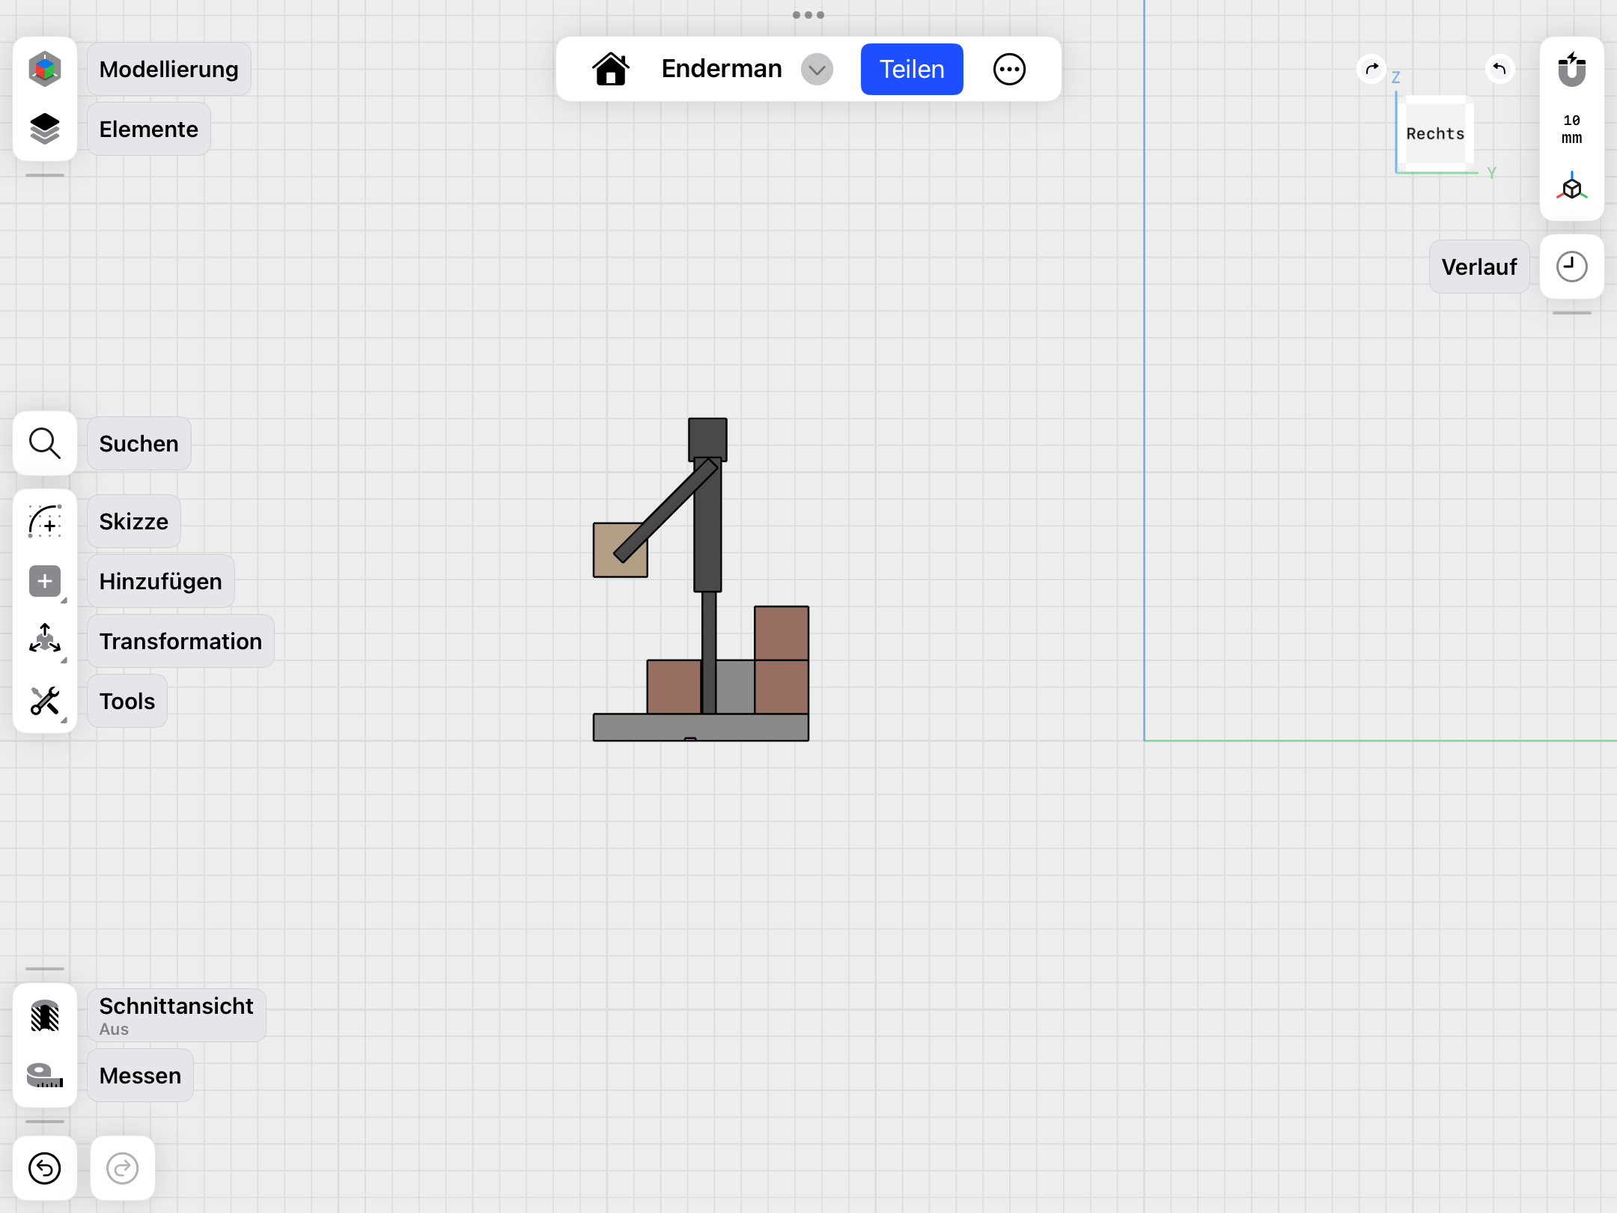
Task: Expand the Enderman document dropdown chevron
Action: pos(817,70)
